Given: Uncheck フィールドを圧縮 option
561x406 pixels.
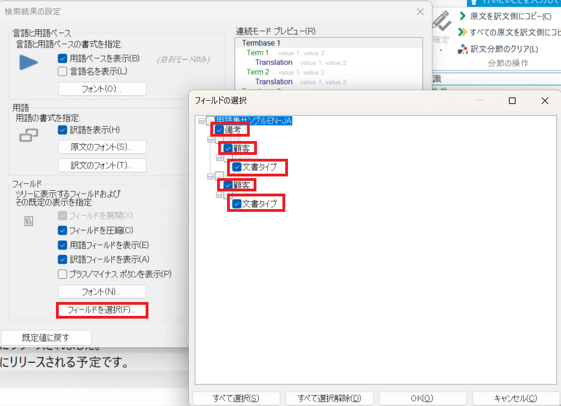Looking at the screenshot, I should (63, 230).
